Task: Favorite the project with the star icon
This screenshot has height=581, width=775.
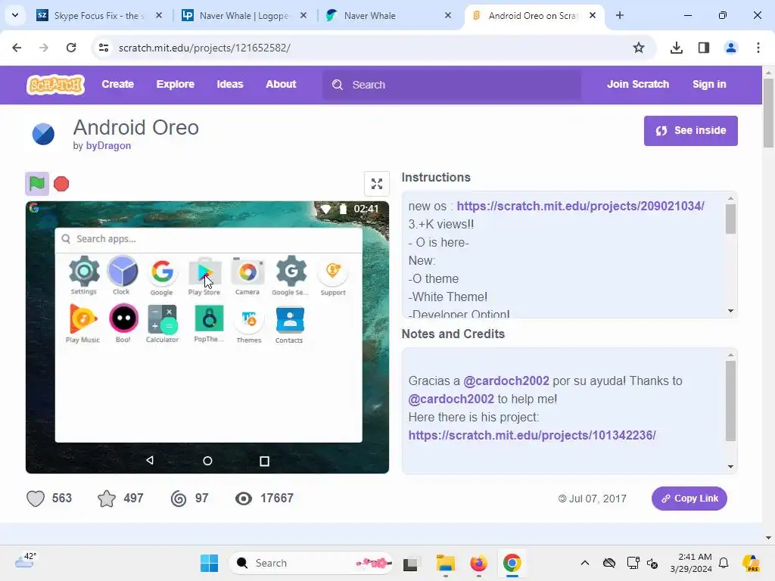Action: (107, 499)
